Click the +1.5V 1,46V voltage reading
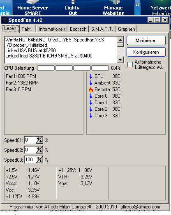Viewport: 171px width, 215px height. 23,170
